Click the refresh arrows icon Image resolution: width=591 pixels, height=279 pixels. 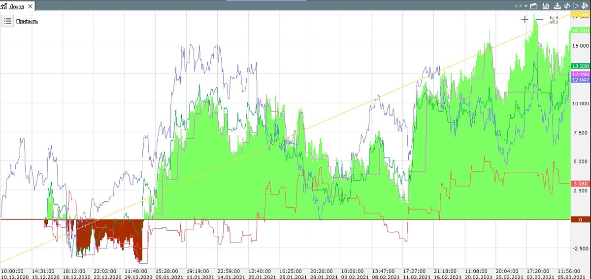pos(567,6)
